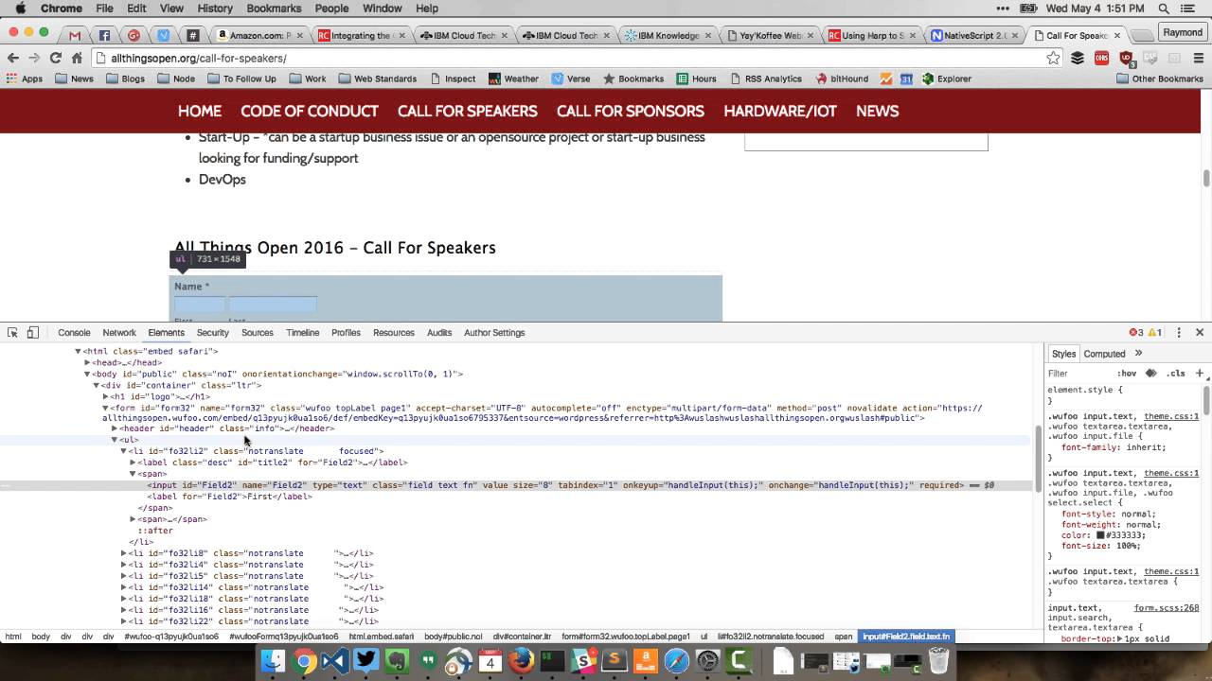Viewport: 1212px width, 681px height.
Task: Click the First name input field
Action: (199, 305)
